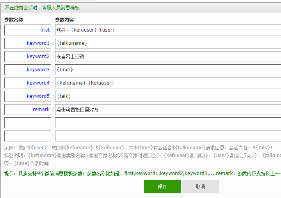This screenshot has height=198, width=281.
Task: Focus the parameter name field containing 'first'
Action: tap(28, 30)
